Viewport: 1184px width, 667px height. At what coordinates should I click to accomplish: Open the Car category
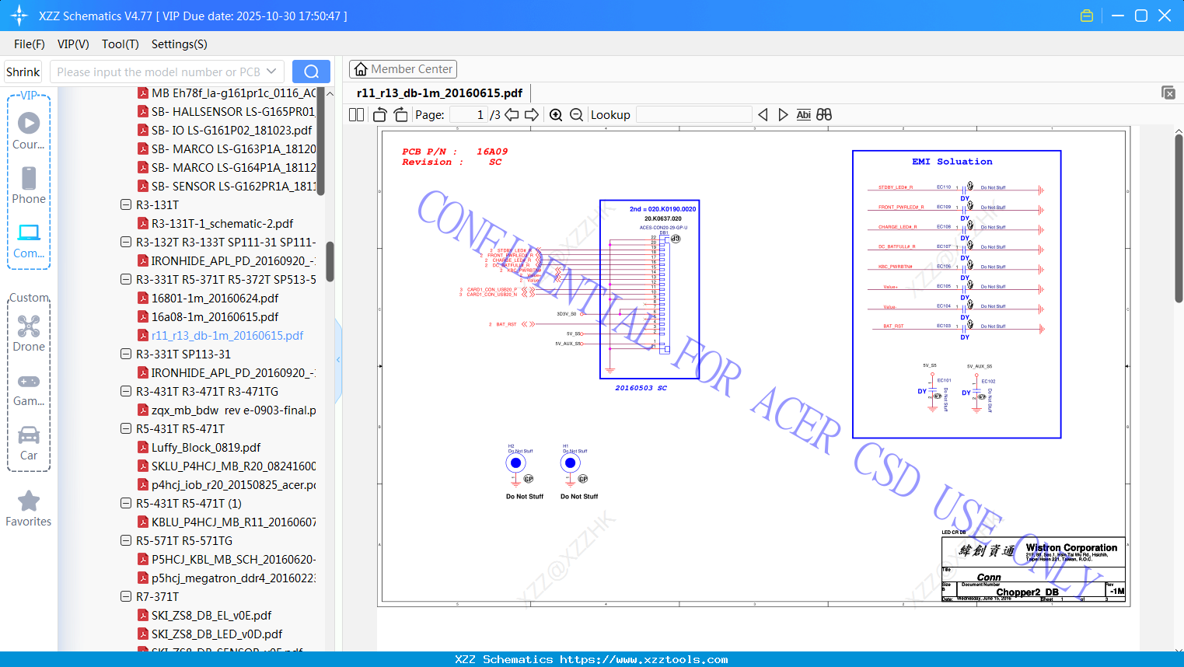tap(29, 442)
